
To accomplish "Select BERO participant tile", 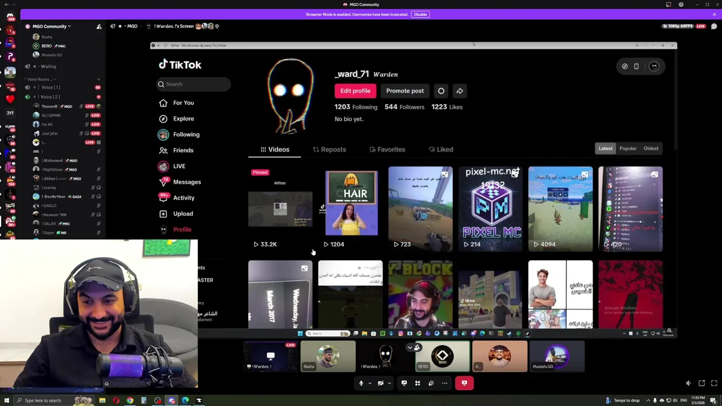I will [x=442, y=356].
